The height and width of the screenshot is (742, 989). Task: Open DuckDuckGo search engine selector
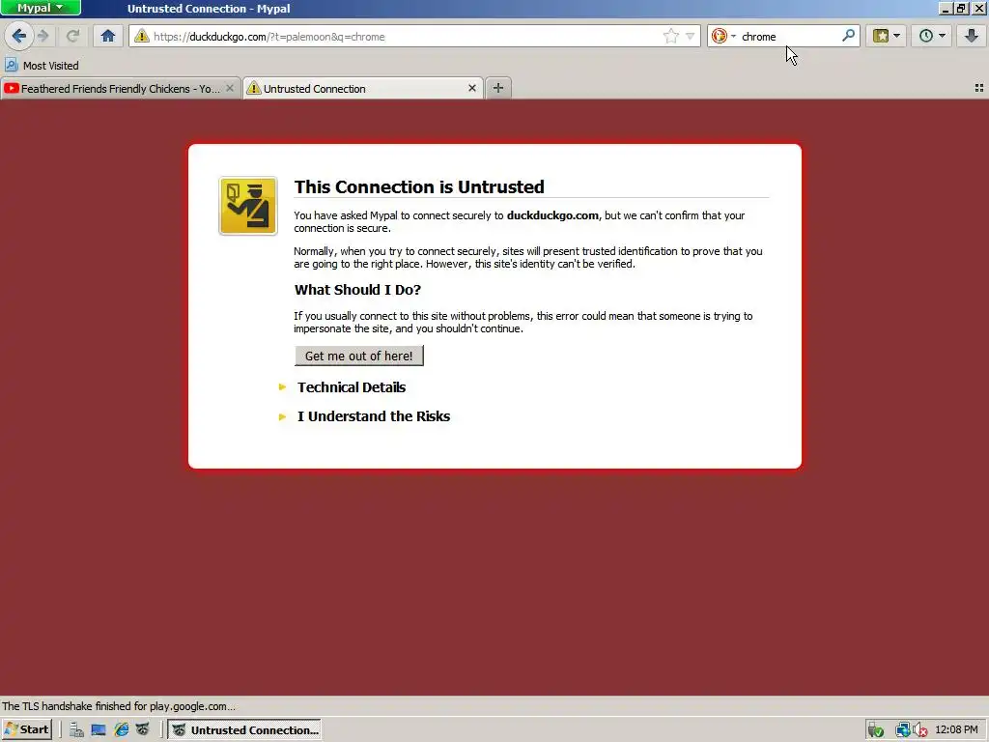(x=723, y=36)
